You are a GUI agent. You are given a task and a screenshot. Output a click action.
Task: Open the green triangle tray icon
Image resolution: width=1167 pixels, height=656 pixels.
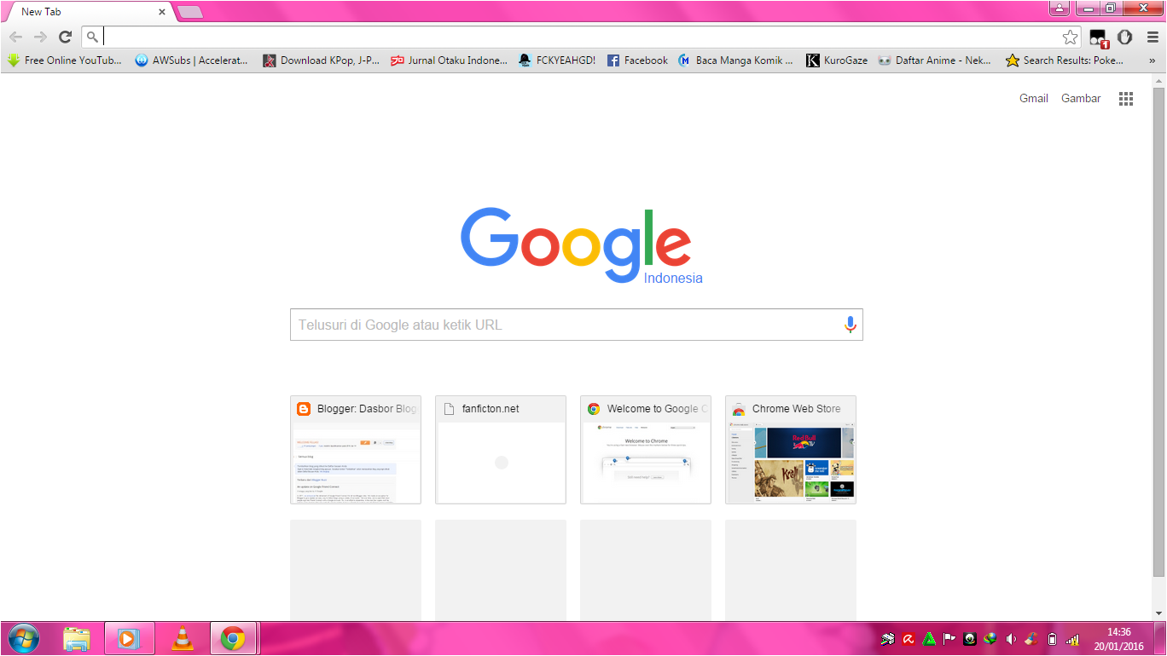[x=930, y=639]
